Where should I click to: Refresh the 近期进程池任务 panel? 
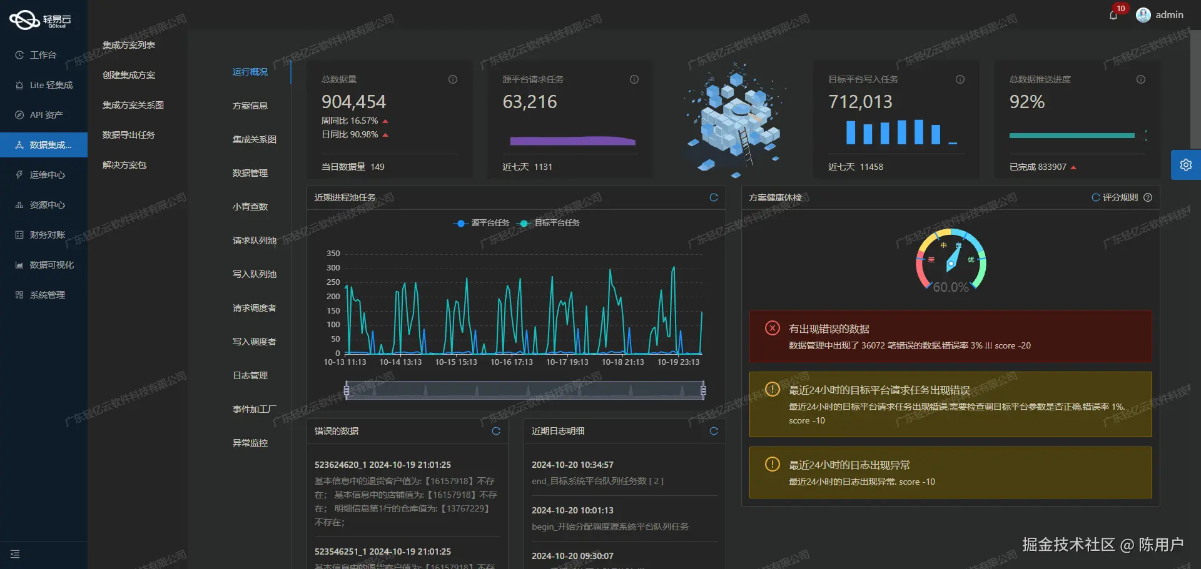coord(714,197)
